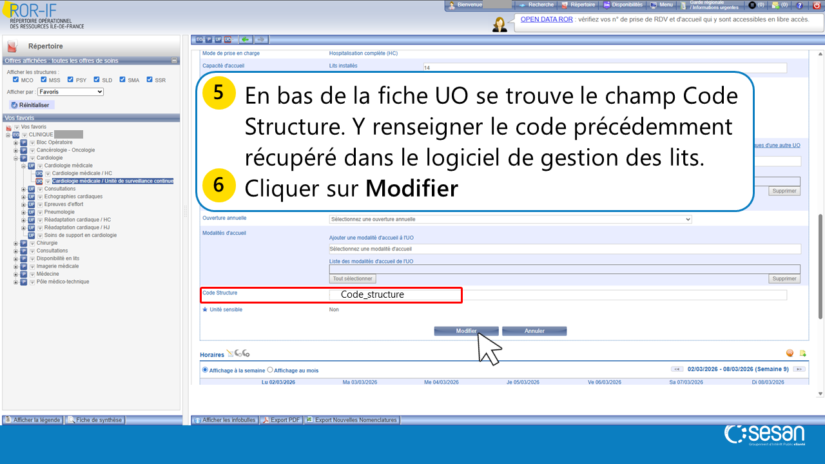Click the messages envelope icon in top bar
Screen dimensions: 825x464
click(x=776, y=5)
